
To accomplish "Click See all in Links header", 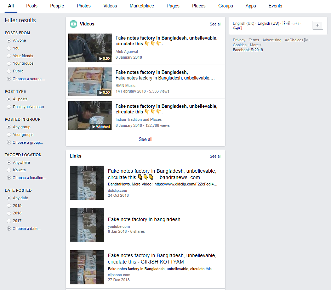I will pyautogui.click(x=216, y=156).
